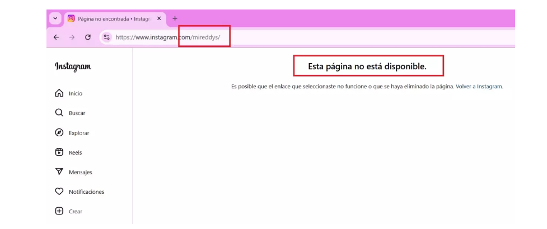Open Buscar in the sidebar
This screenshot has width=547, height=229.
(x=77, y=113)
